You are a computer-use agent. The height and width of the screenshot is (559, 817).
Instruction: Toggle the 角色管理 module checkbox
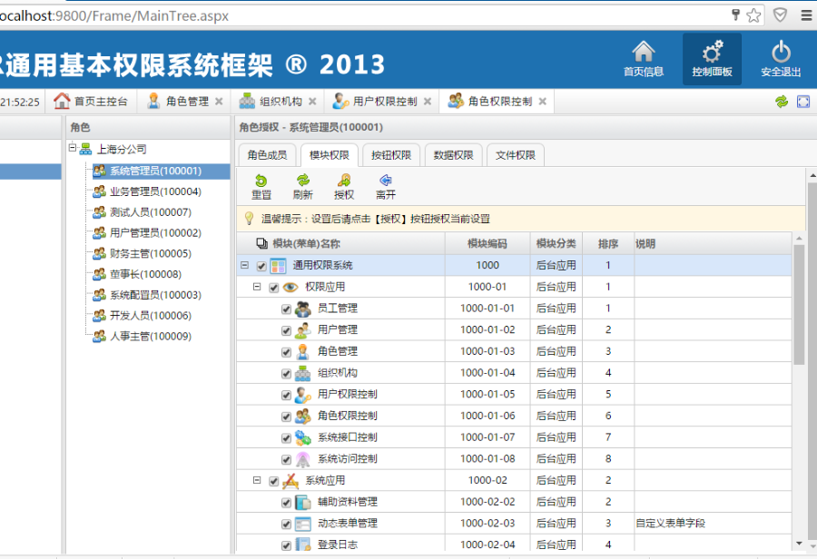point(287,351)
